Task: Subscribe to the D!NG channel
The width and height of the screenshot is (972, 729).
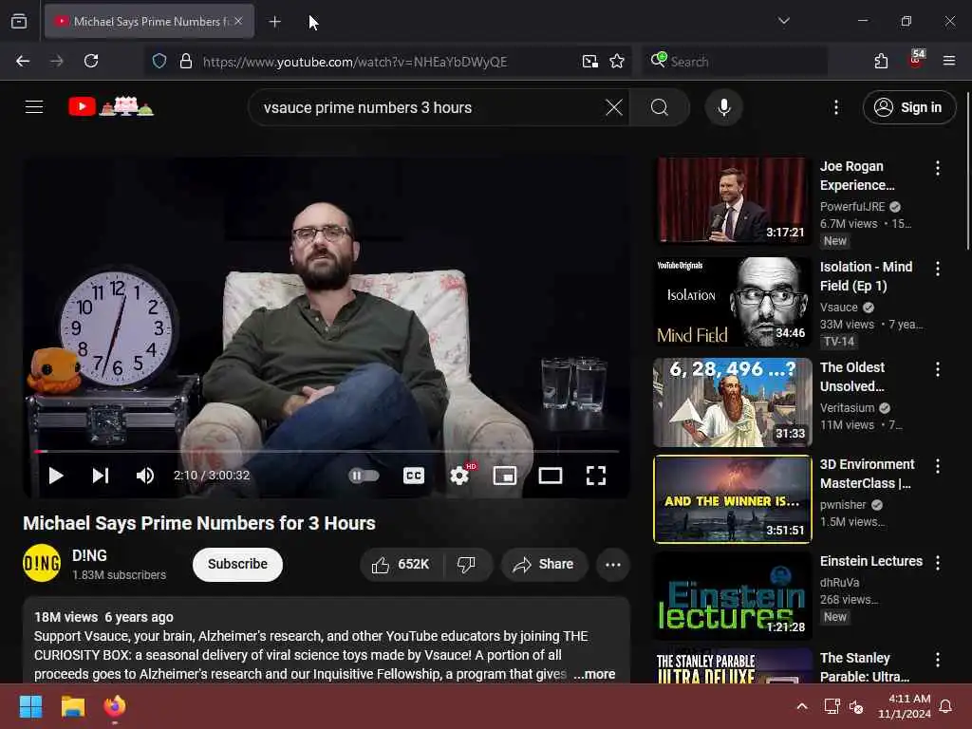Action: click(237, 564)
